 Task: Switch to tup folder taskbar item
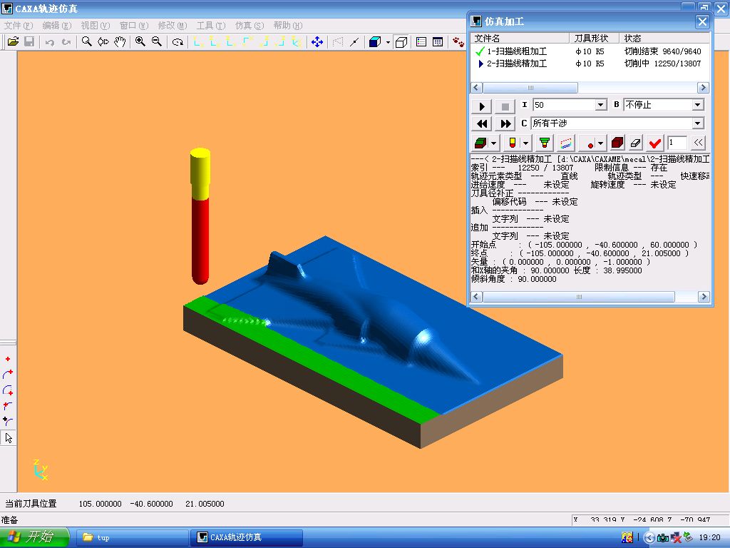pos(132,538)
